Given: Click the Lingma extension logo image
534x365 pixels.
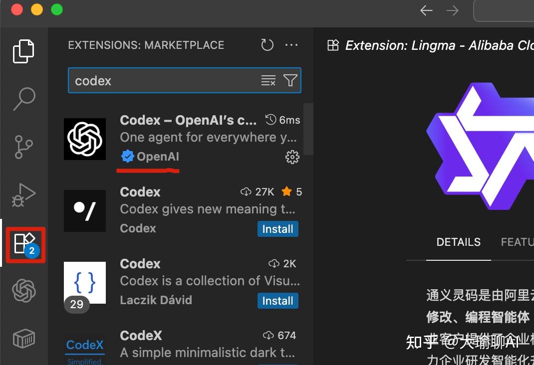Looking at the screenshot, I should (480, 146).
